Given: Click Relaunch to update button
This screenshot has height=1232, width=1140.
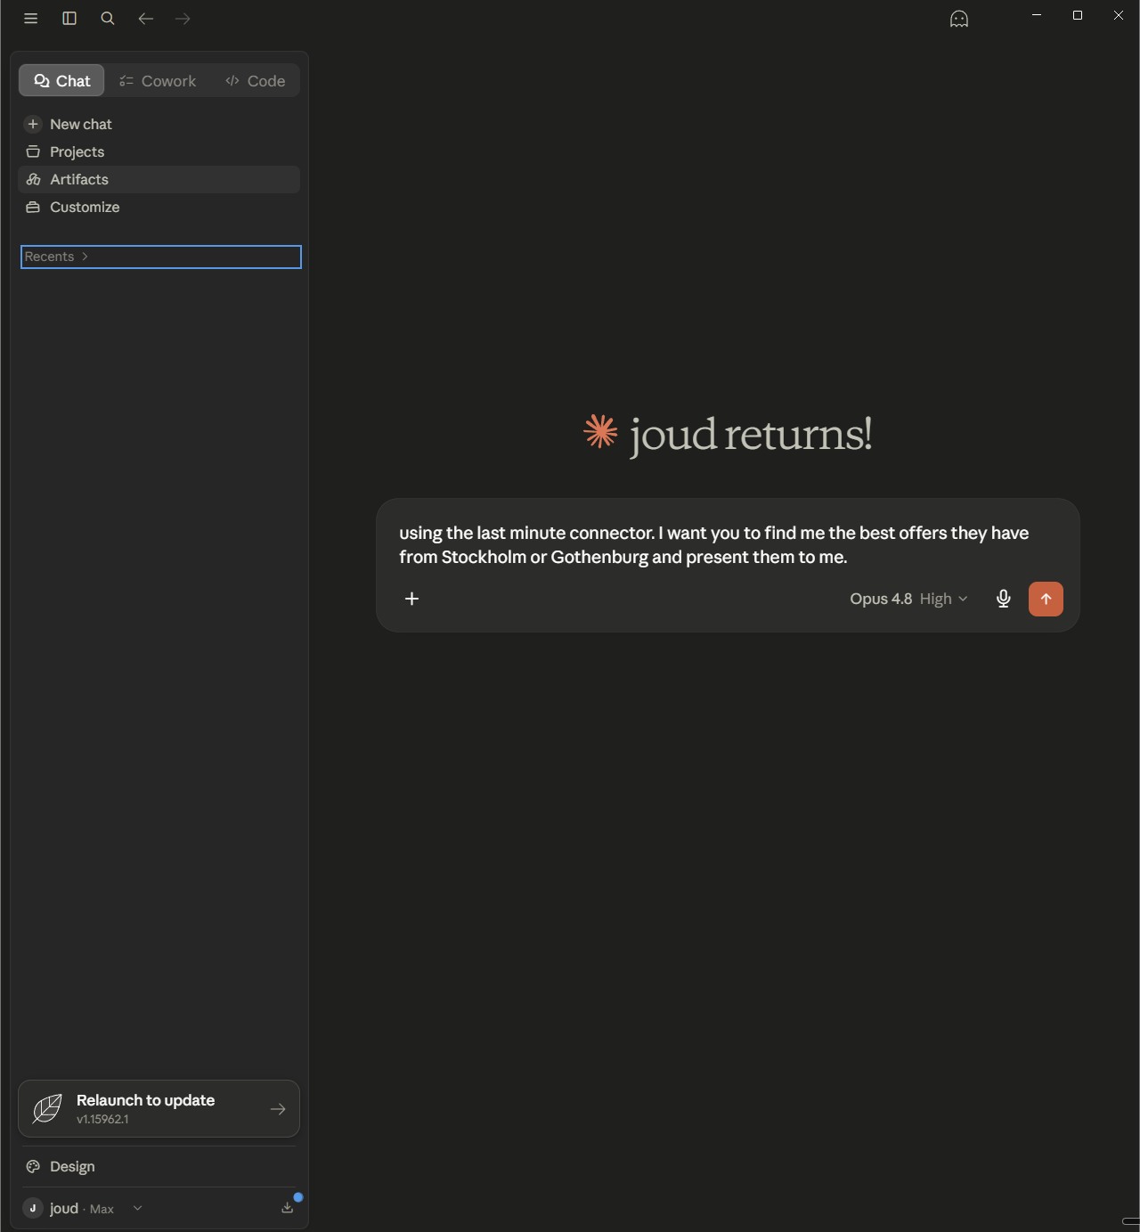Looking at the screenshot, I should pos(159,1109).
